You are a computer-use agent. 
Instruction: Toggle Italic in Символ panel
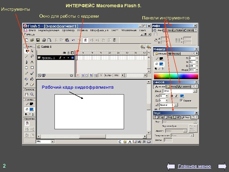point(176,96)
